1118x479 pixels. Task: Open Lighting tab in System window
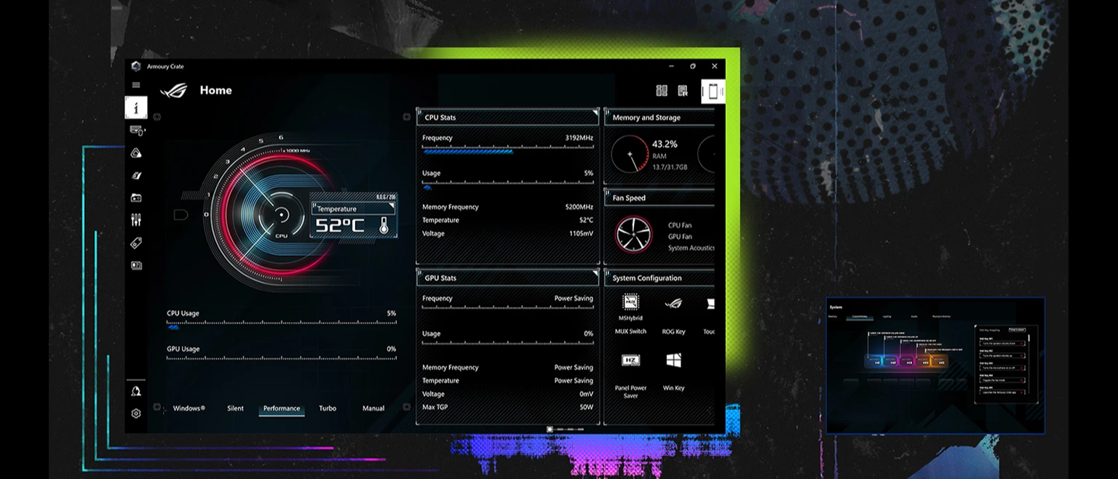point(887,317)
